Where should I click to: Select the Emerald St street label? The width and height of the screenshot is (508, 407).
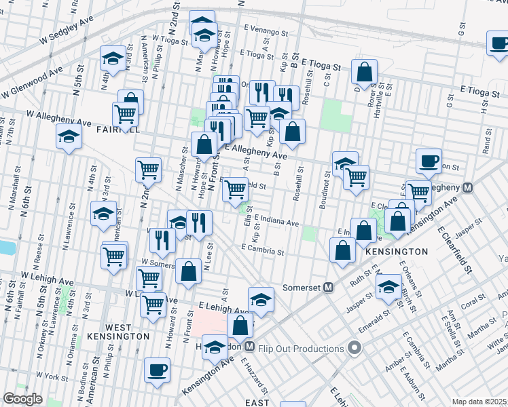374,322
